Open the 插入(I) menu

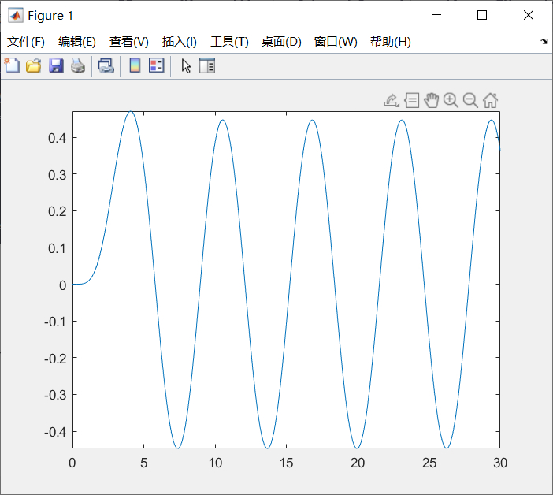179,42
